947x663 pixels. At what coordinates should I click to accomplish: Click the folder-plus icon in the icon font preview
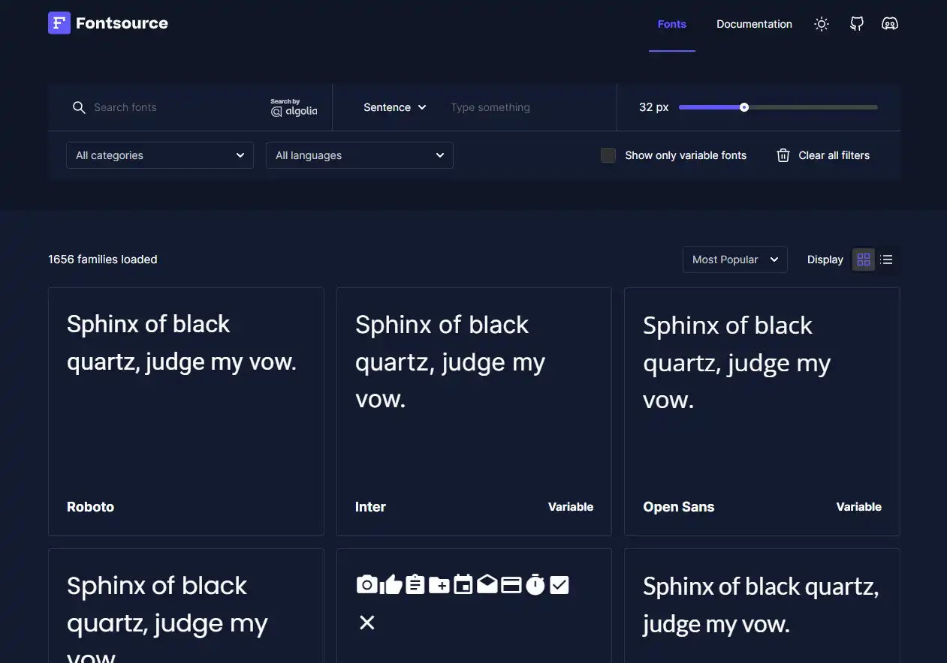(439, 585)
